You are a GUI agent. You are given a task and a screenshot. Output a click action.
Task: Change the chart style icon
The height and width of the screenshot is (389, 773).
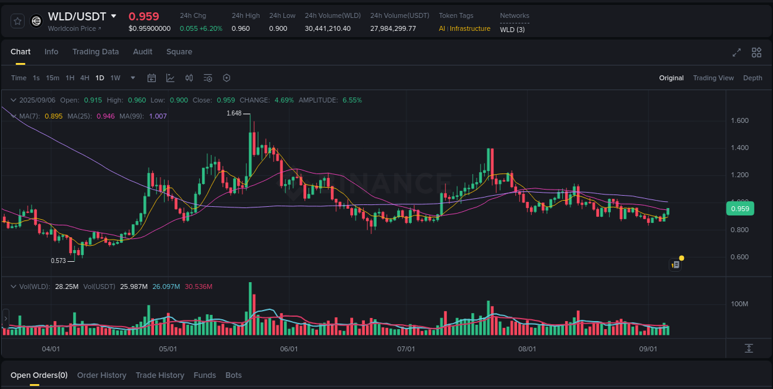(170, 78)
